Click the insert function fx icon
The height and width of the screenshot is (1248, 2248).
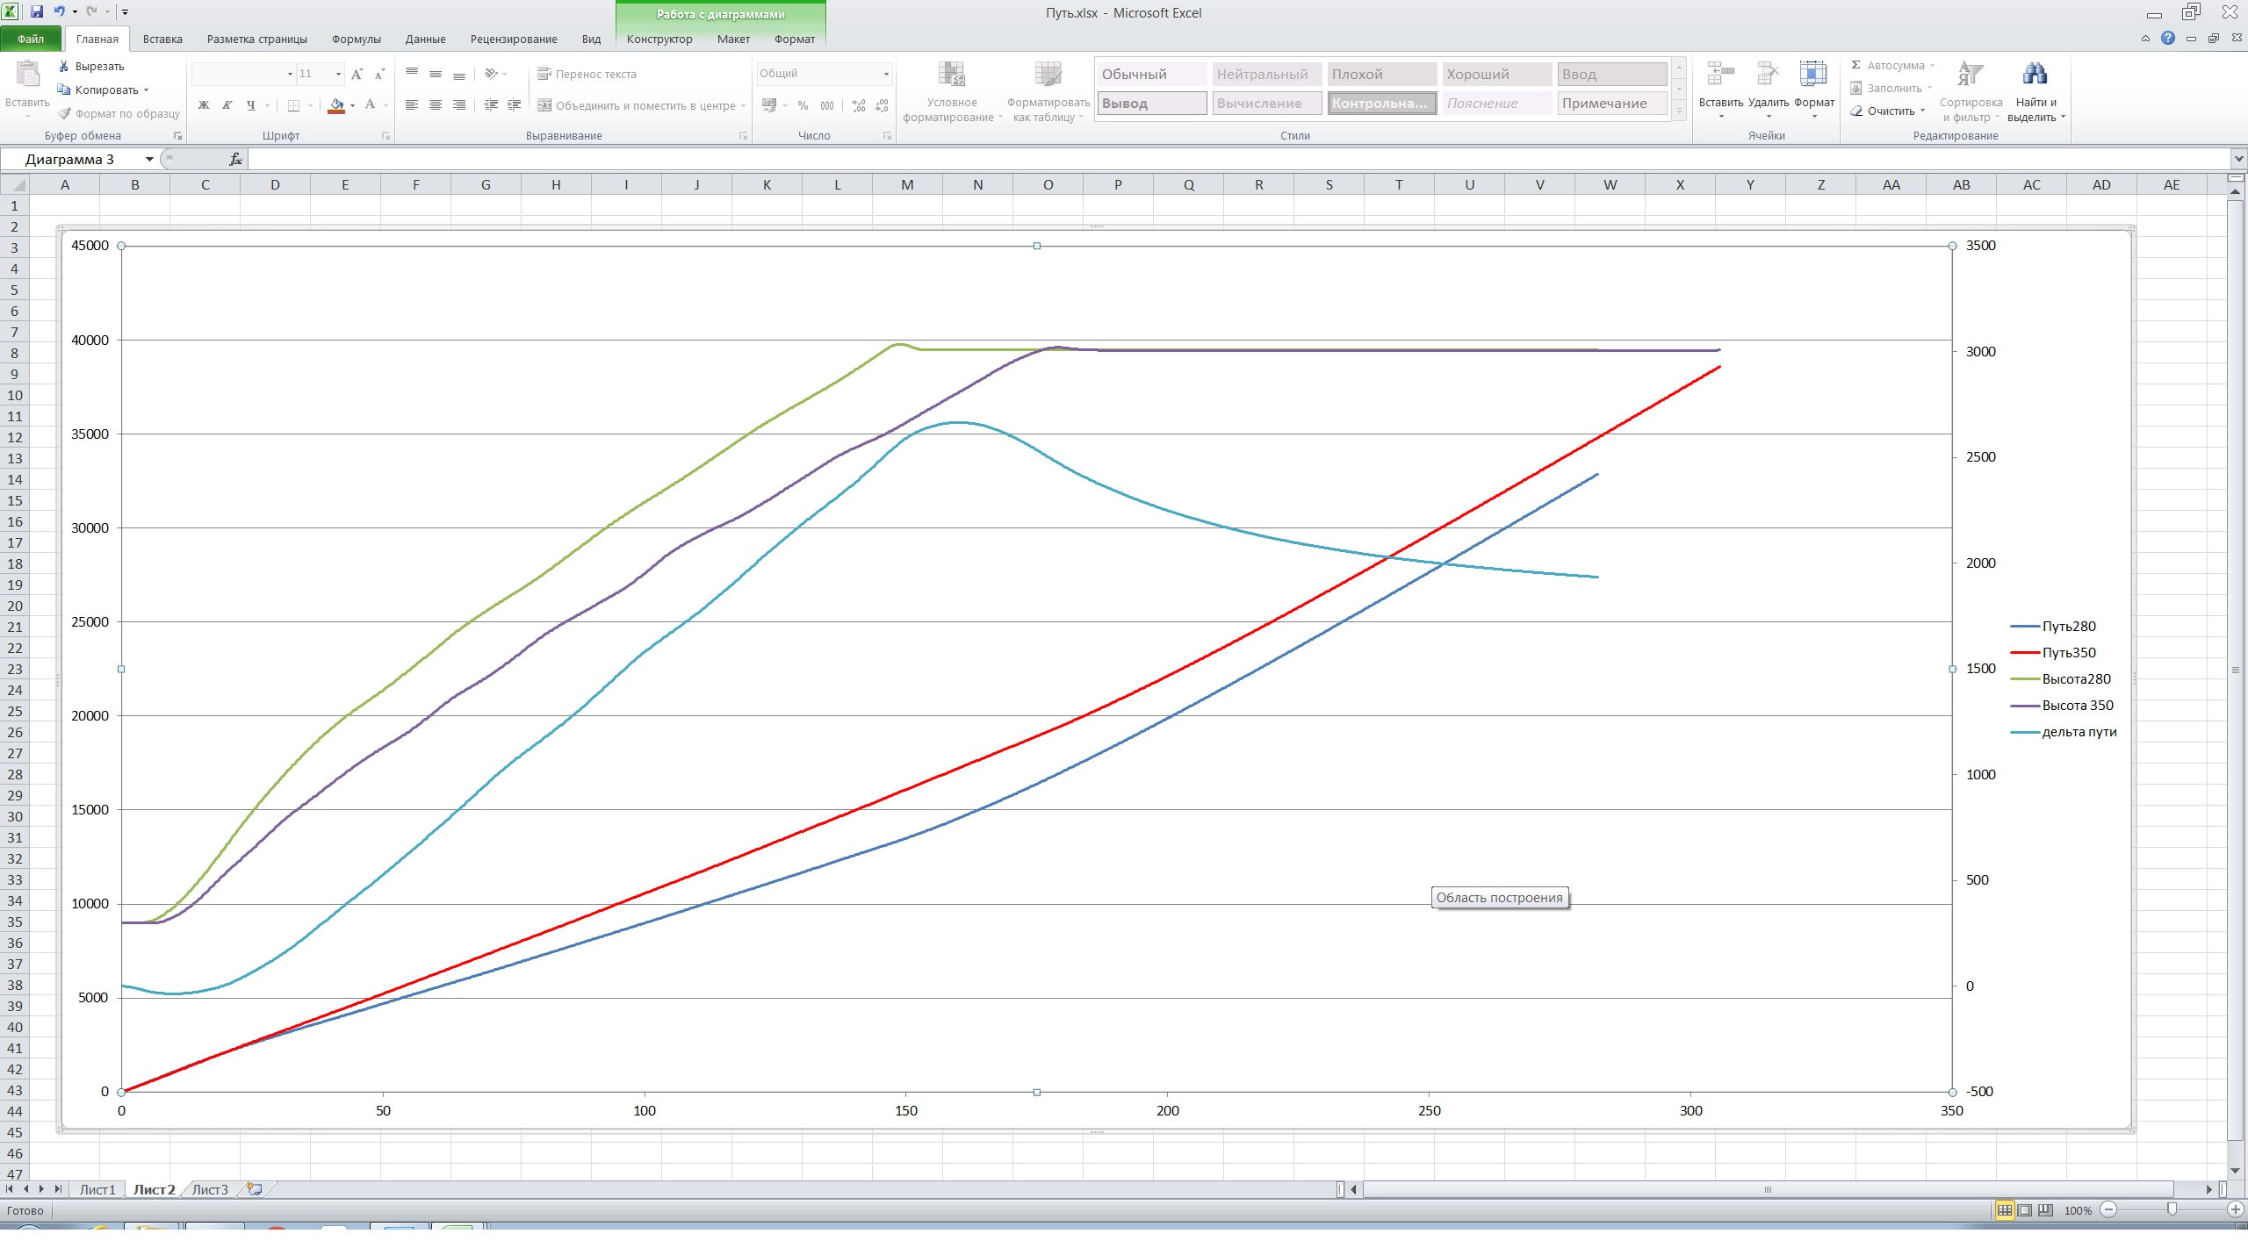click(234, 159)
